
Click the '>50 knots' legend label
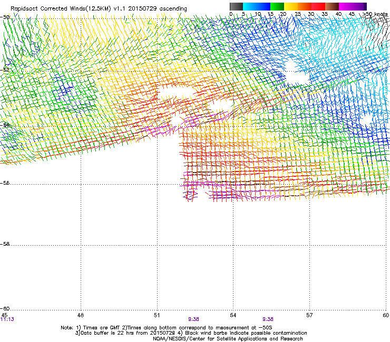point(375,14)
